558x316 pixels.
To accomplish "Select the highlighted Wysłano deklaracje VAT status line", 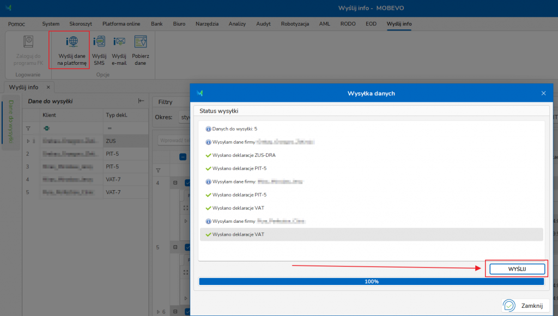I will click(x=372, y=234).
